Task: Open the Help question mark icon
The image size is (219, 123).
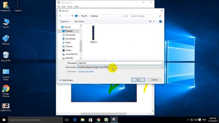Action: click(x=160, y=22)
